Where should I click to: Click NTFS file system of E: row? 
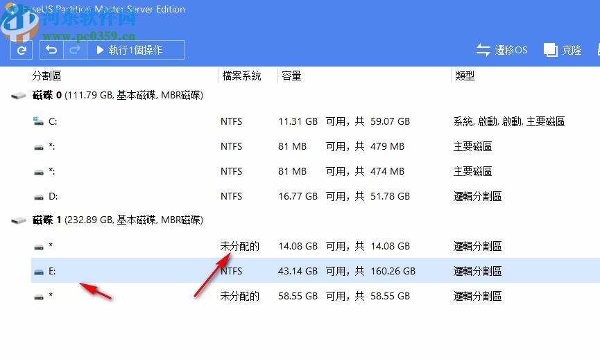pos(231,271)
